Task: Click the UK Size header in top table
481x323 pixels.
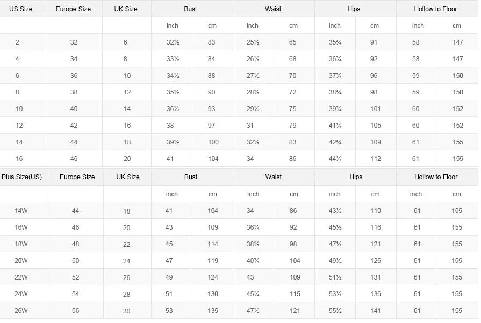Action: click(126, 9)
